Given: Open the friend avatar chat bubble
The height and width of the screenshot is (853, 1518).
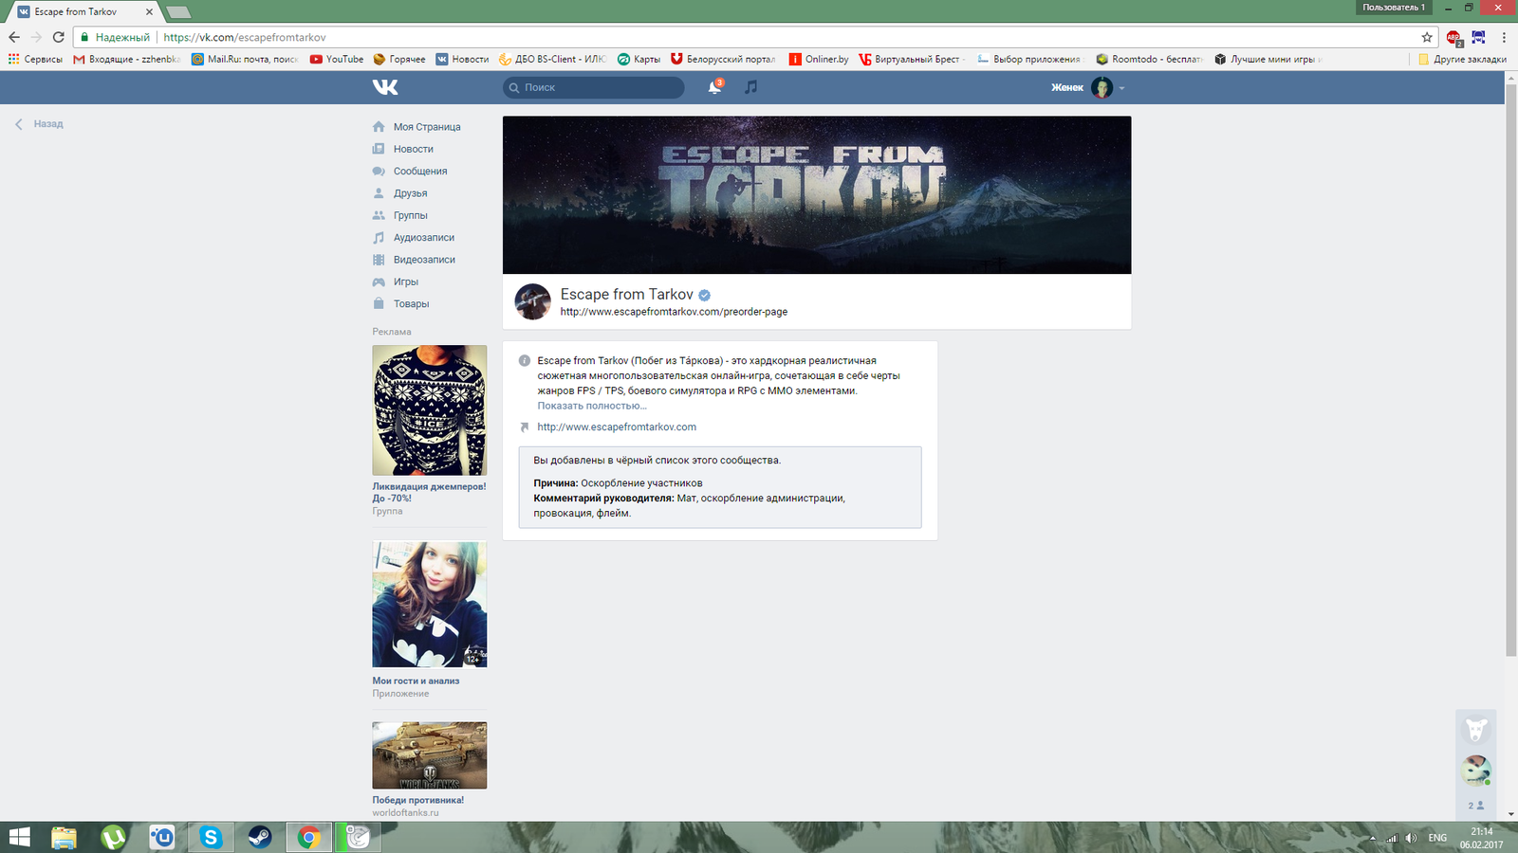Looking at the screenshot, I should [x=1476, y=771].
